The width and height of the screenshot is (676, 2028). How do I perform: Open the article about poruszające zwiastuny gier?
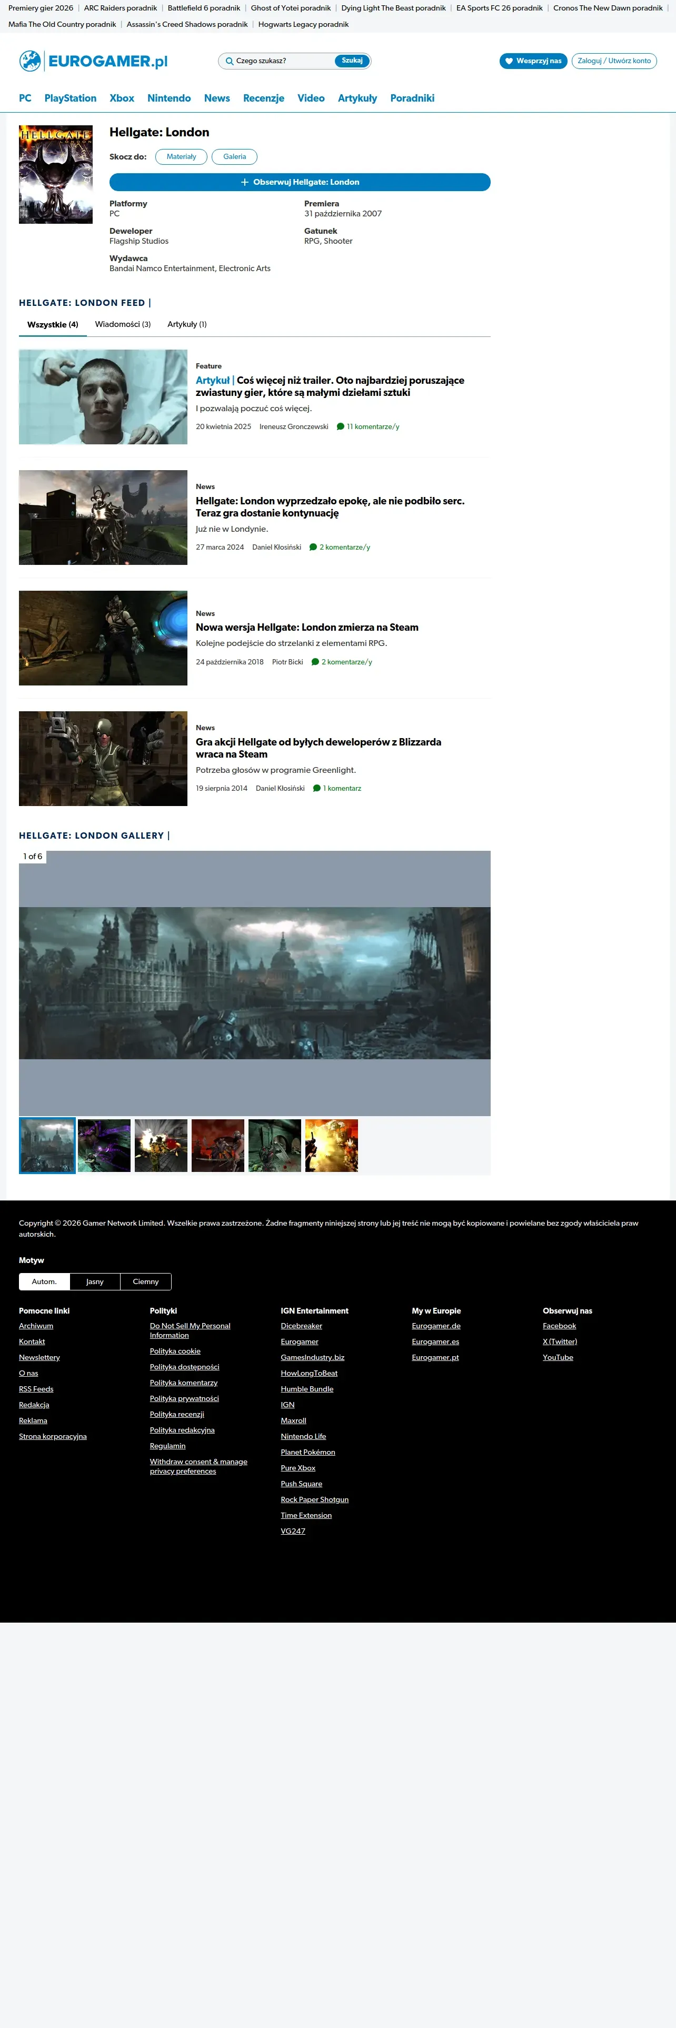coord(330,386)
